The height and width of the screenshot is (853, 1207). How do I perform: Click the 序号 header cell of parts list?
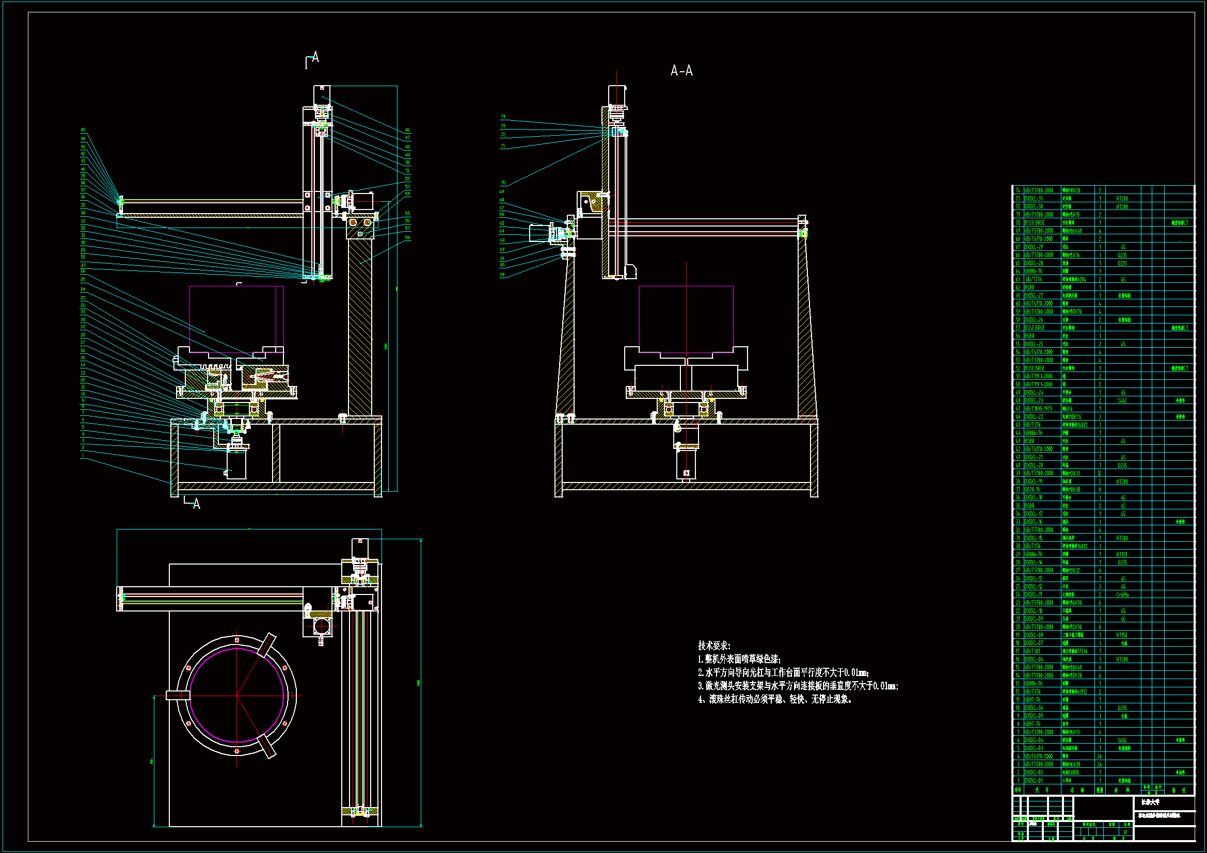click(x=1018, y=790)
